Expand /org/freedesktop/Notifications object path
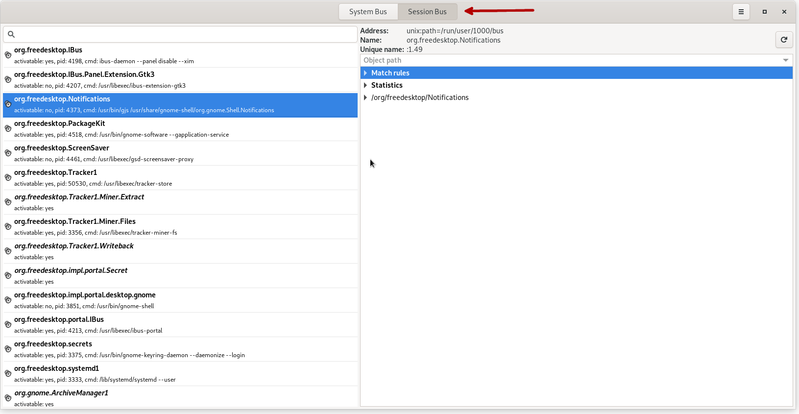This screenshot has width=799, height=414. pos(365,97)
